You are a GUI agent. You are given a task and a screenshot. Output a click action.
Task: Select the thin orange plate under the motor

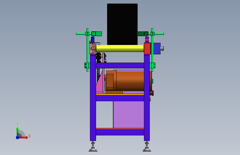120,94
